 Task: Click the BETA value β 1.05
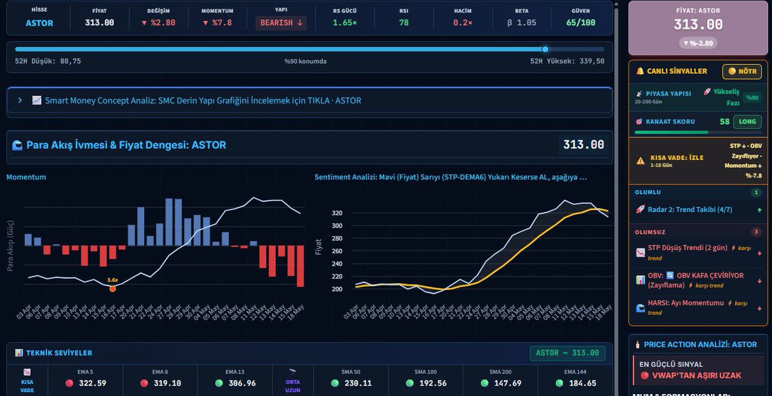point(521,22)
